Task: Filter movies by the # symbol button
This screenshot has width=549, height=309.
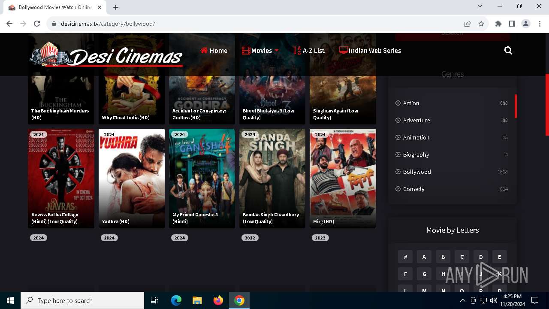Action: pos(405,257)
